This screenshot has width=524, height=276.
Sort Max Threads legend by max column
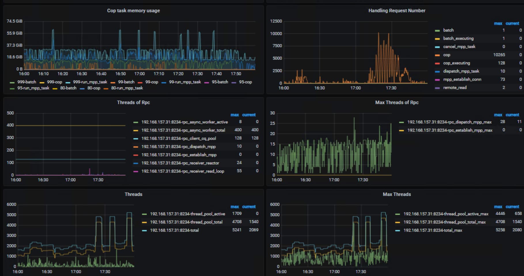pos(498,207)
